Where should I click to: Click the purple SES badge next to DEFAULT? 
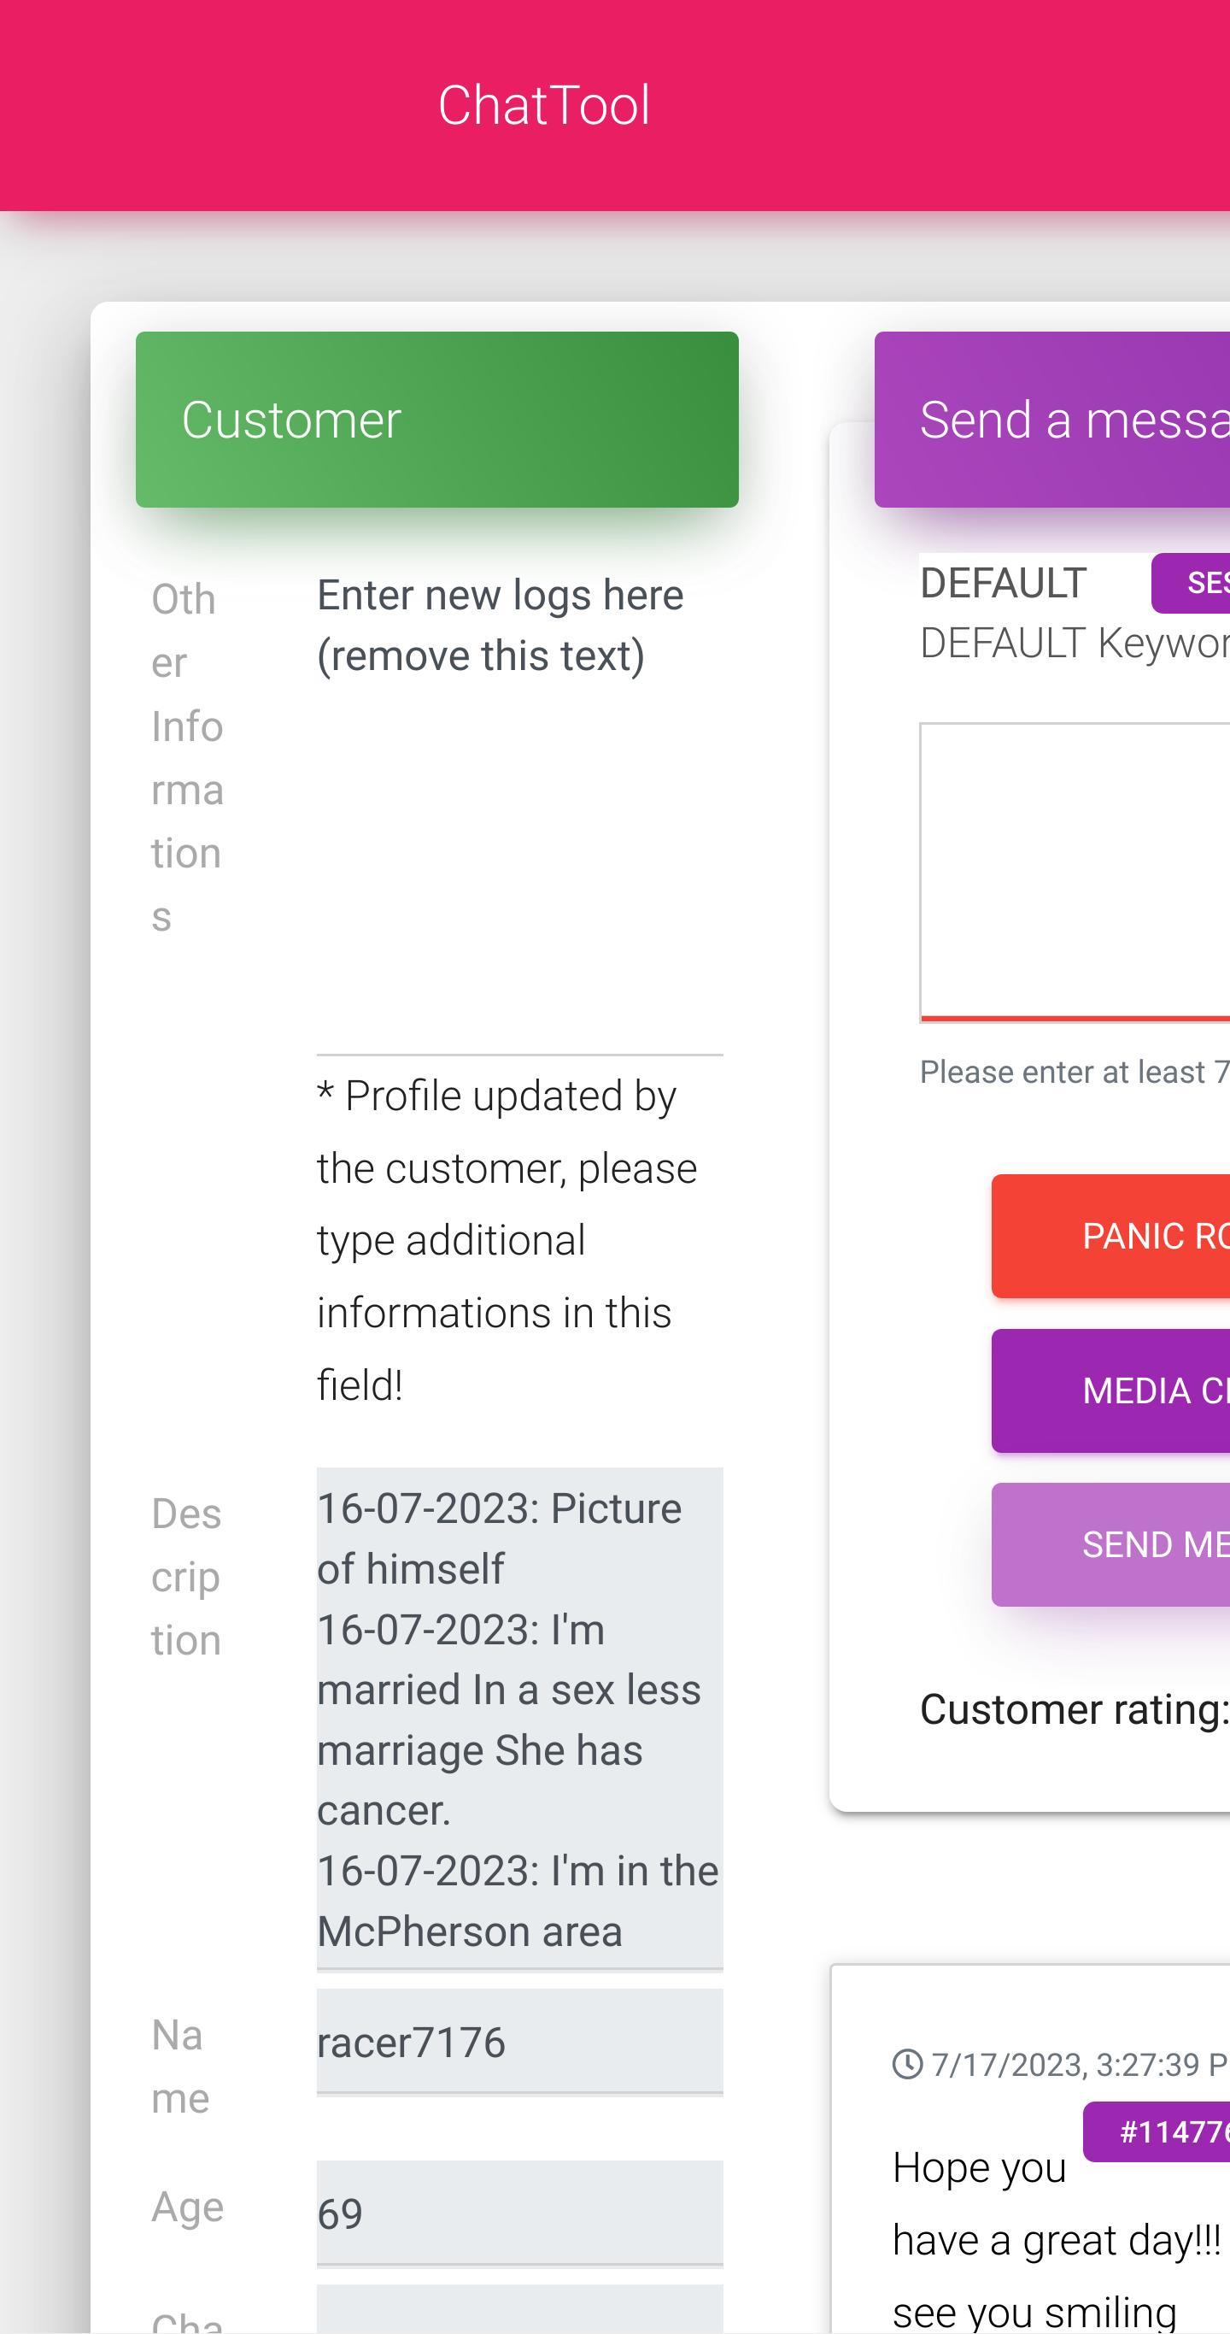tap(1192, 584)
